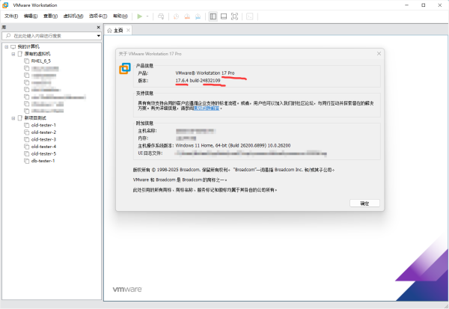The width and height of the screenshot is (449, 309).
Task: Click the computer icon beside 我的计算机
Action: pos(13,46)
